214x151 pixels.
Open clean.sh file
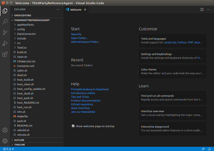coord(37,57)
